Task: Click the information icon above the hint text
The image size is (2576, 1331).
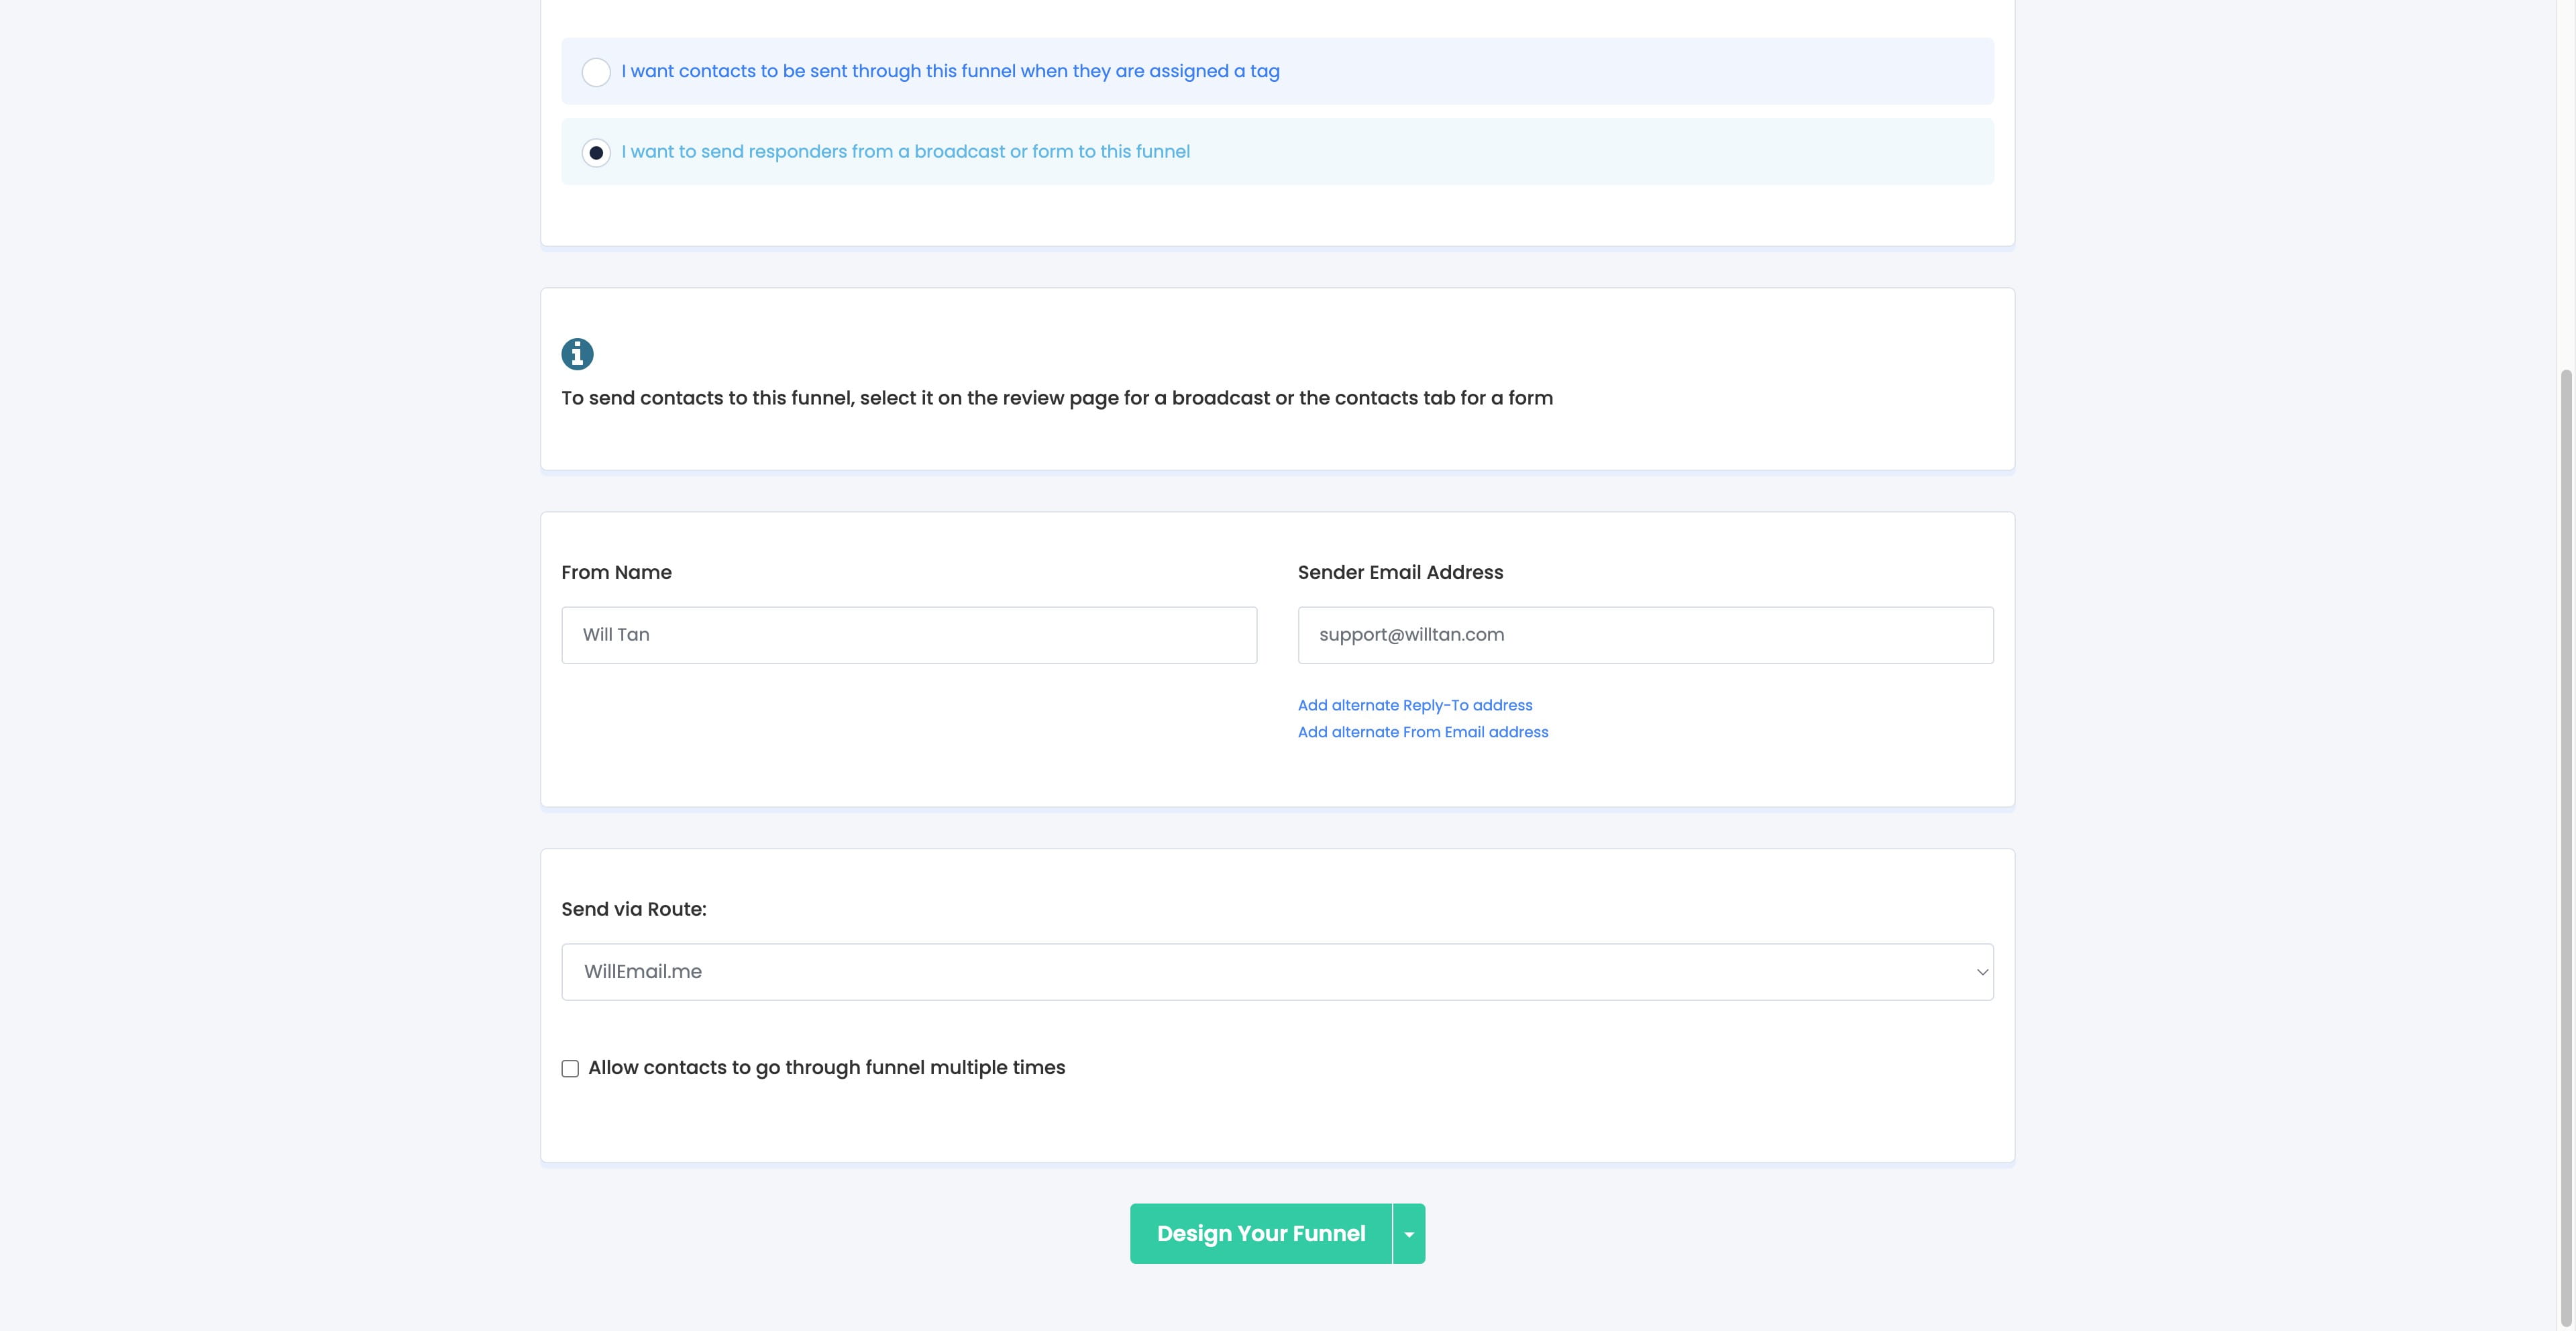Action: coord(578,354)
